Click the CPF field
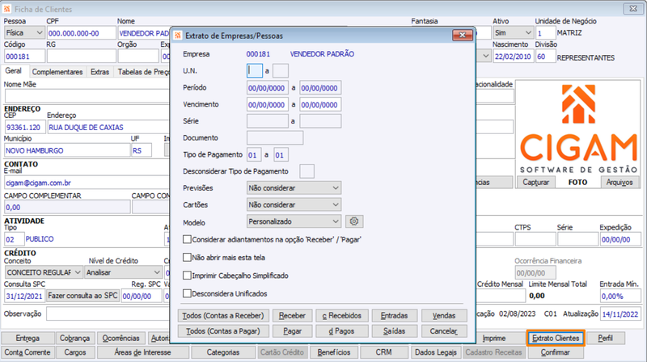647x362 pixels. point(81,33)
